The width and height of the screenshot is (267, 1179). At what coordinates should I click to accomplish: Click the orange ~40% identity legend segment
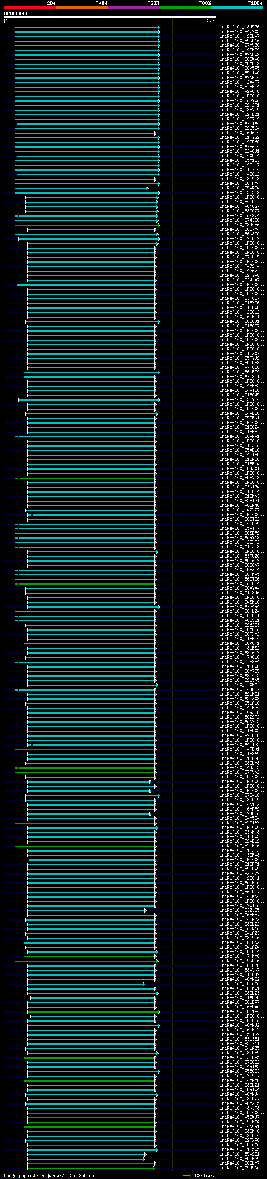click(82, 8)
